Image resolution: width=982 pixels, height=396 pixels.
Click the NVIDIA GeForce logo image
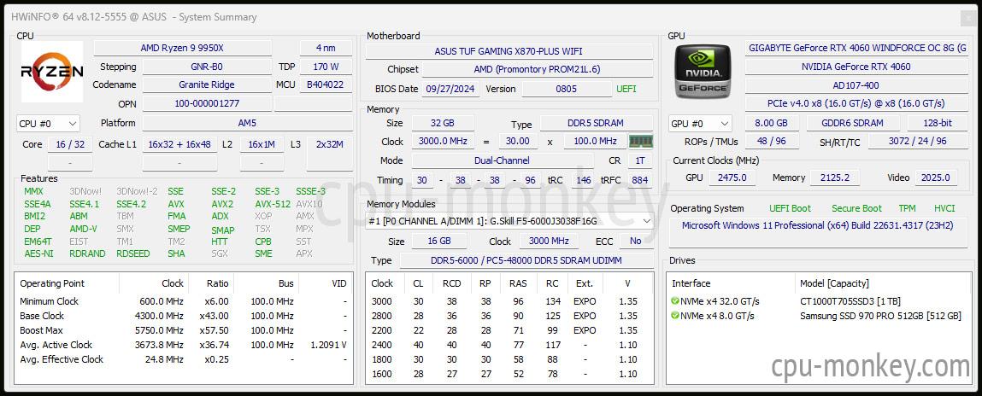(x=703, y=72)
